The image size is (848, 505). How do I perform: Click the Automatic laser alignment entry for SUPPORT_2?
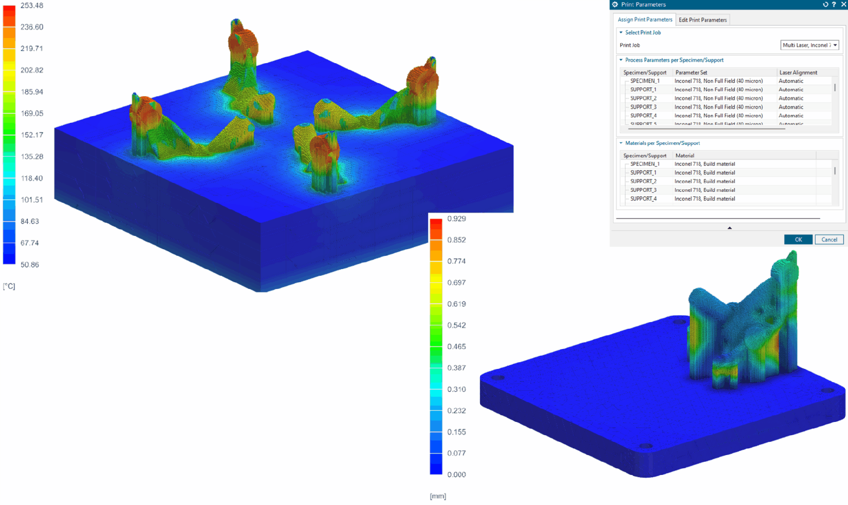click(791, 98)
